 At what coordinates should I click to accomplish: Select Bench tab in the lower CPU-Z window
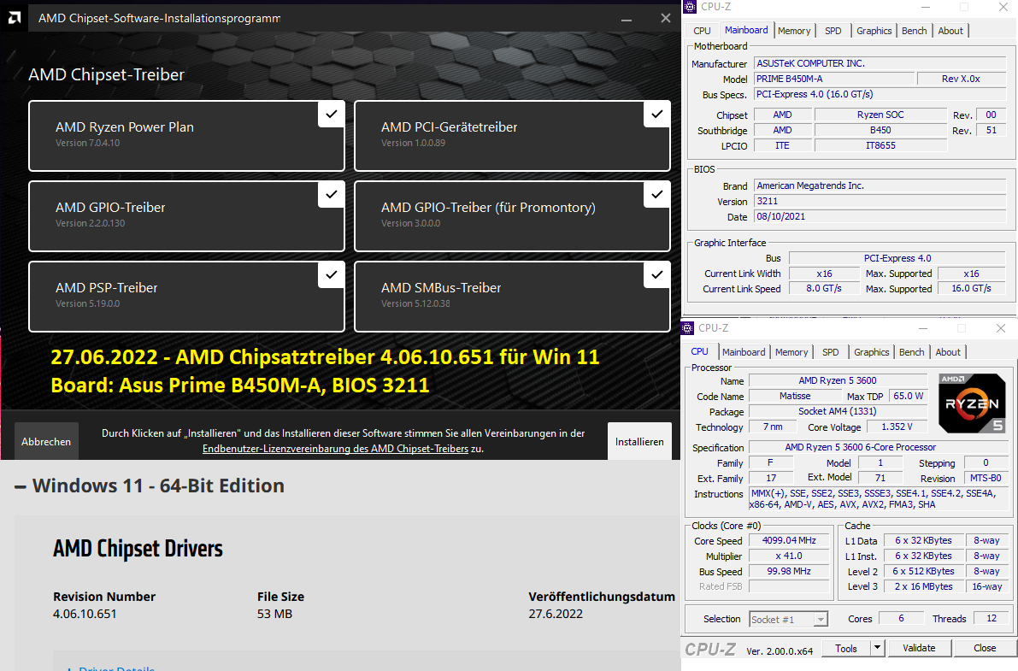click(911, 352)
